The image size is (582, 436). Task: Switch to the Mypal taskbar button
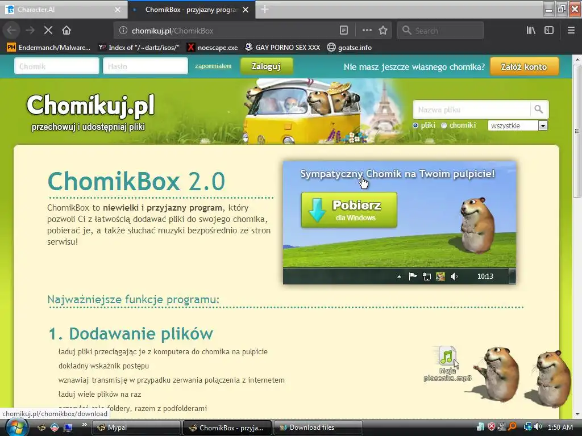[136, 427]
